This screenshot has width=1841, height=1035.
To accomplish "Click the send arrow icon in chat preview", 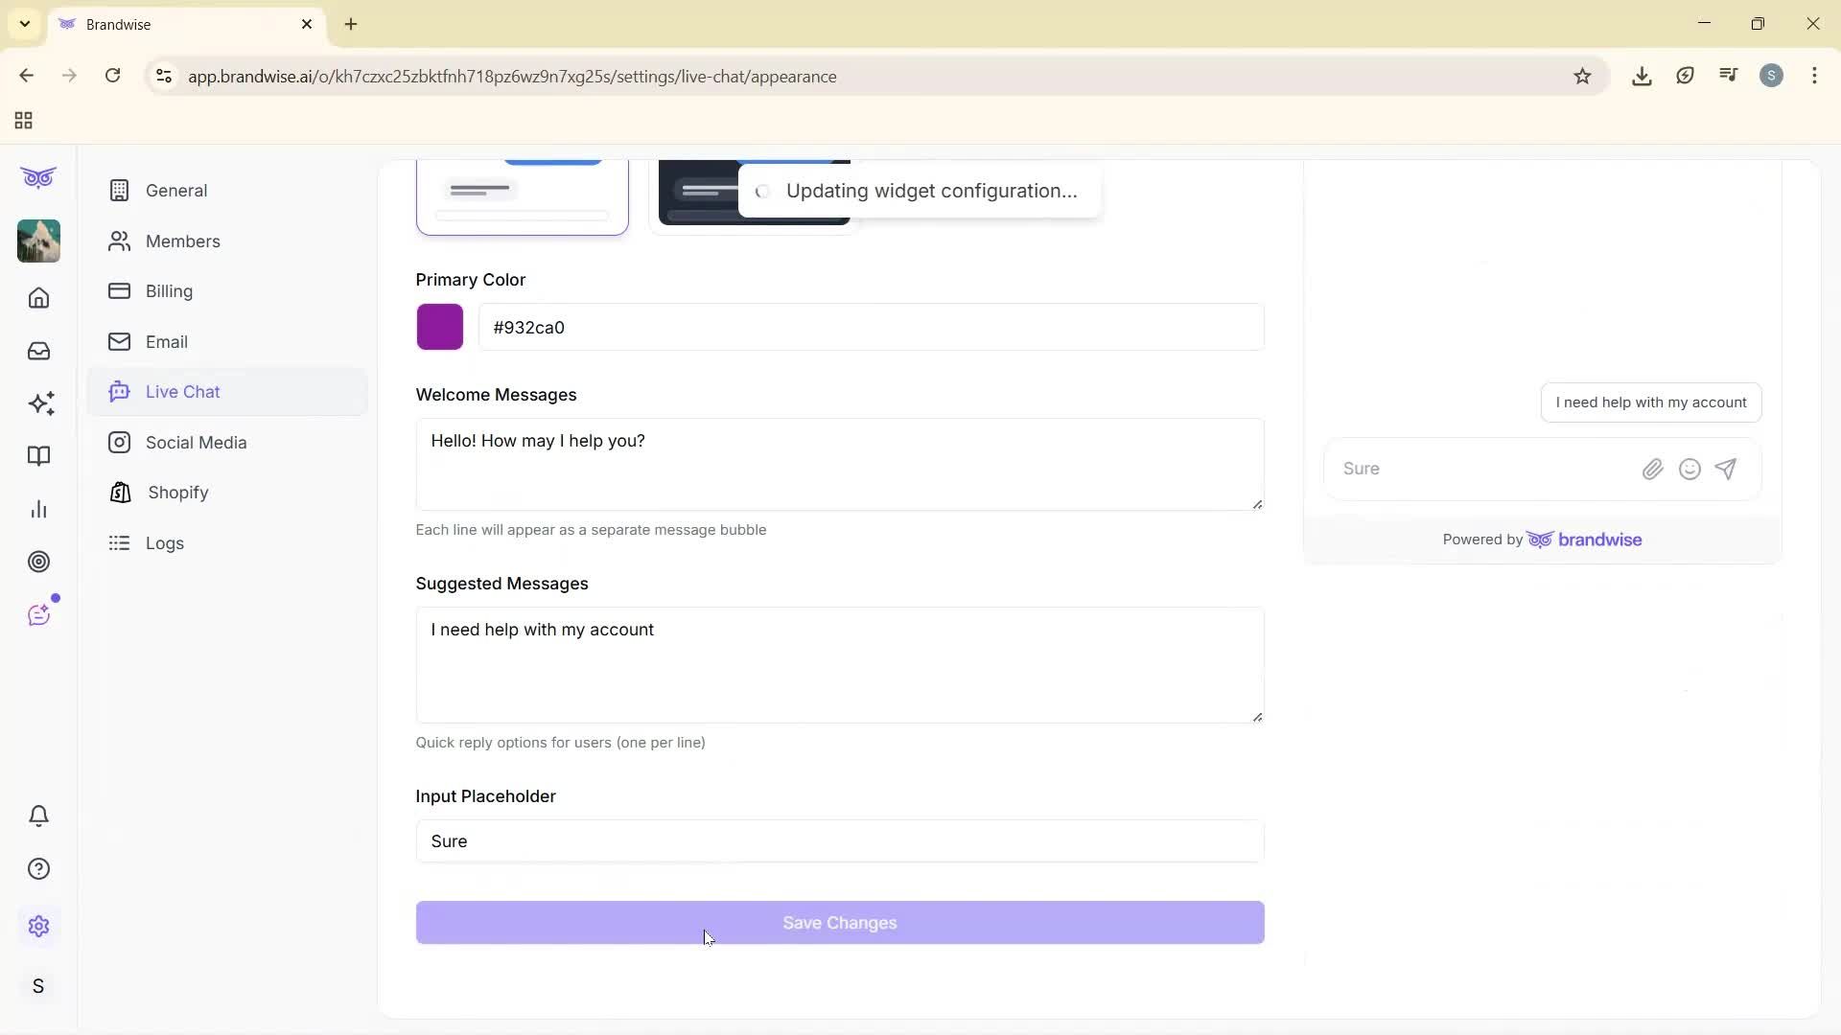I will [x=1726, y=469].
